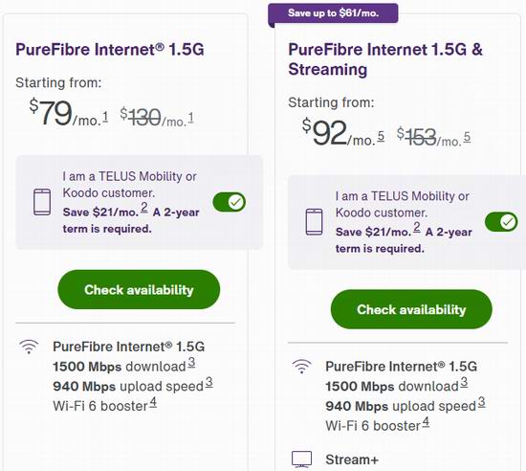Toggle off Mobility customer switch in the Streaming card
Screen dimensions: 526x471
[501, 222]
